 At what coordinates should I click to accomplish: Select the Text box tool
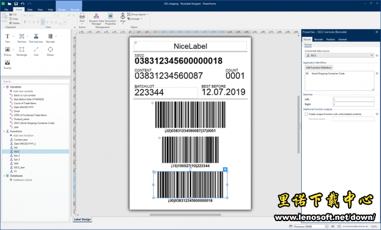click(x=22, y=38)
